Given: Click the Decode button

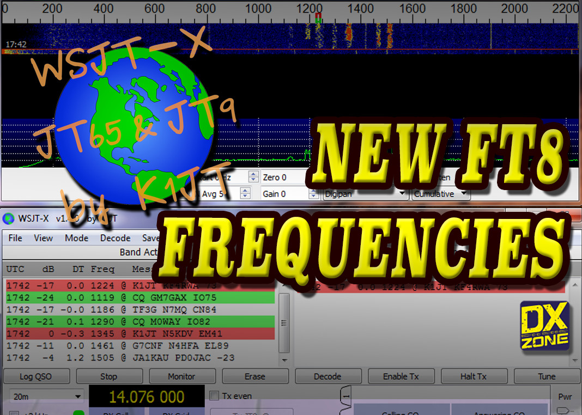Looking at the screenshot, I should (328, 376).
